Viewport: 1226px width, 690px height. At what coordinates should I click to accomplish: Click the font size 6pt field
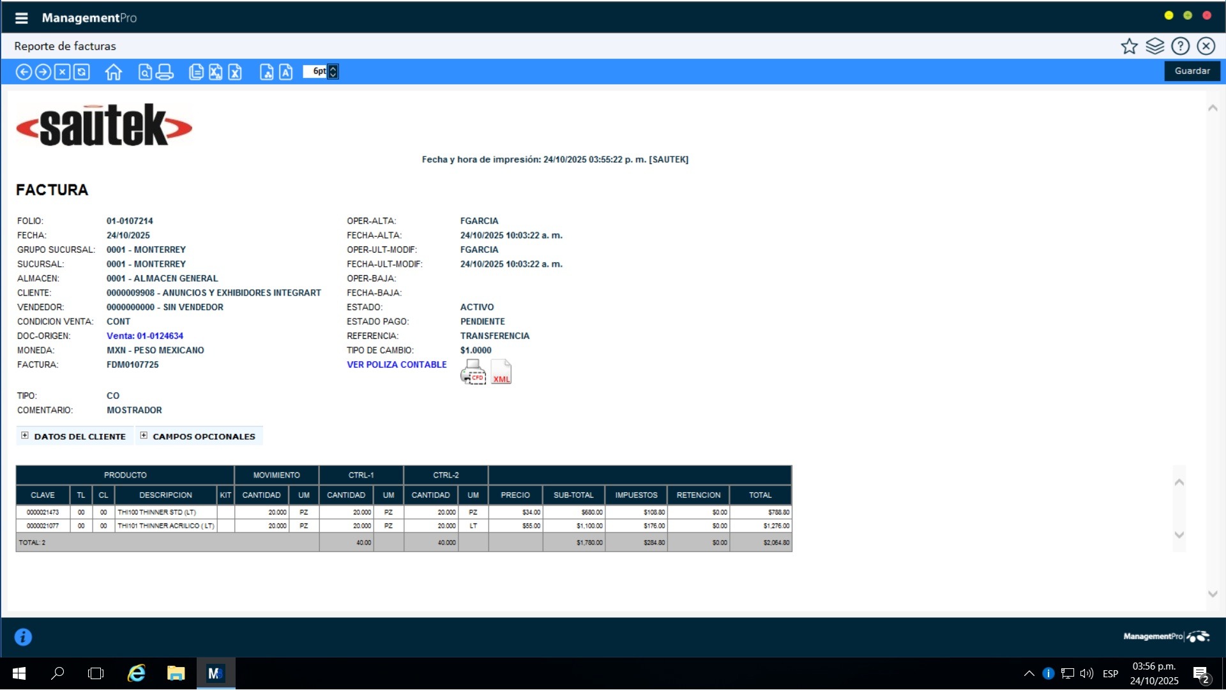point(317,71)
